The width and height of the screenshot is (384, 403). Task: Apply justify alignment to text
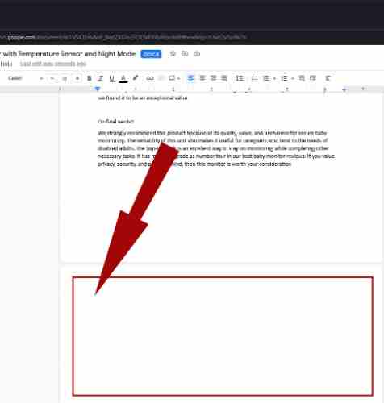[224, 78]
